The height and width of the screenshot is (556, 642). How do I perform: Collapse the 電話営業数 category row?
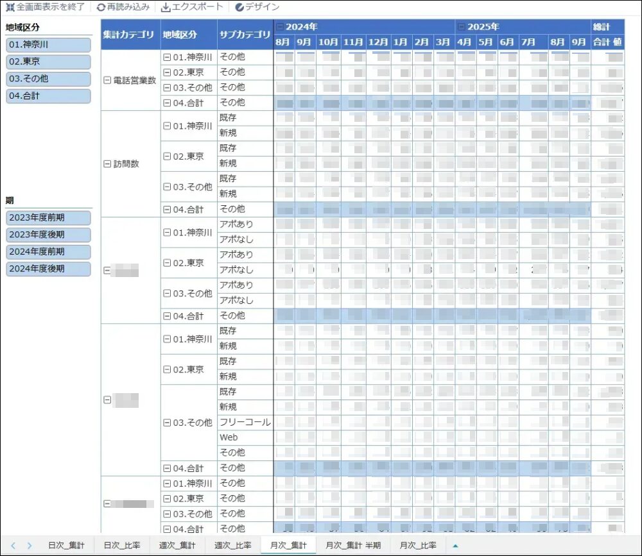(x=107, y=81)
